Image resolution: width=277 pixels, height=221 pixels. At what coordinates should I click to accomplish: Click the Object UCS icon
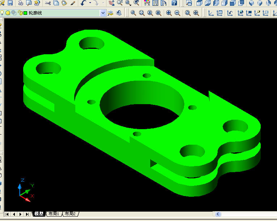click(249, 13)
